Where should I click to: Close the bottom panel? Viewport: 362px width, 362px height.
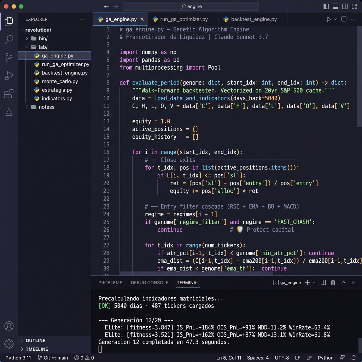(x=353, y=282)
